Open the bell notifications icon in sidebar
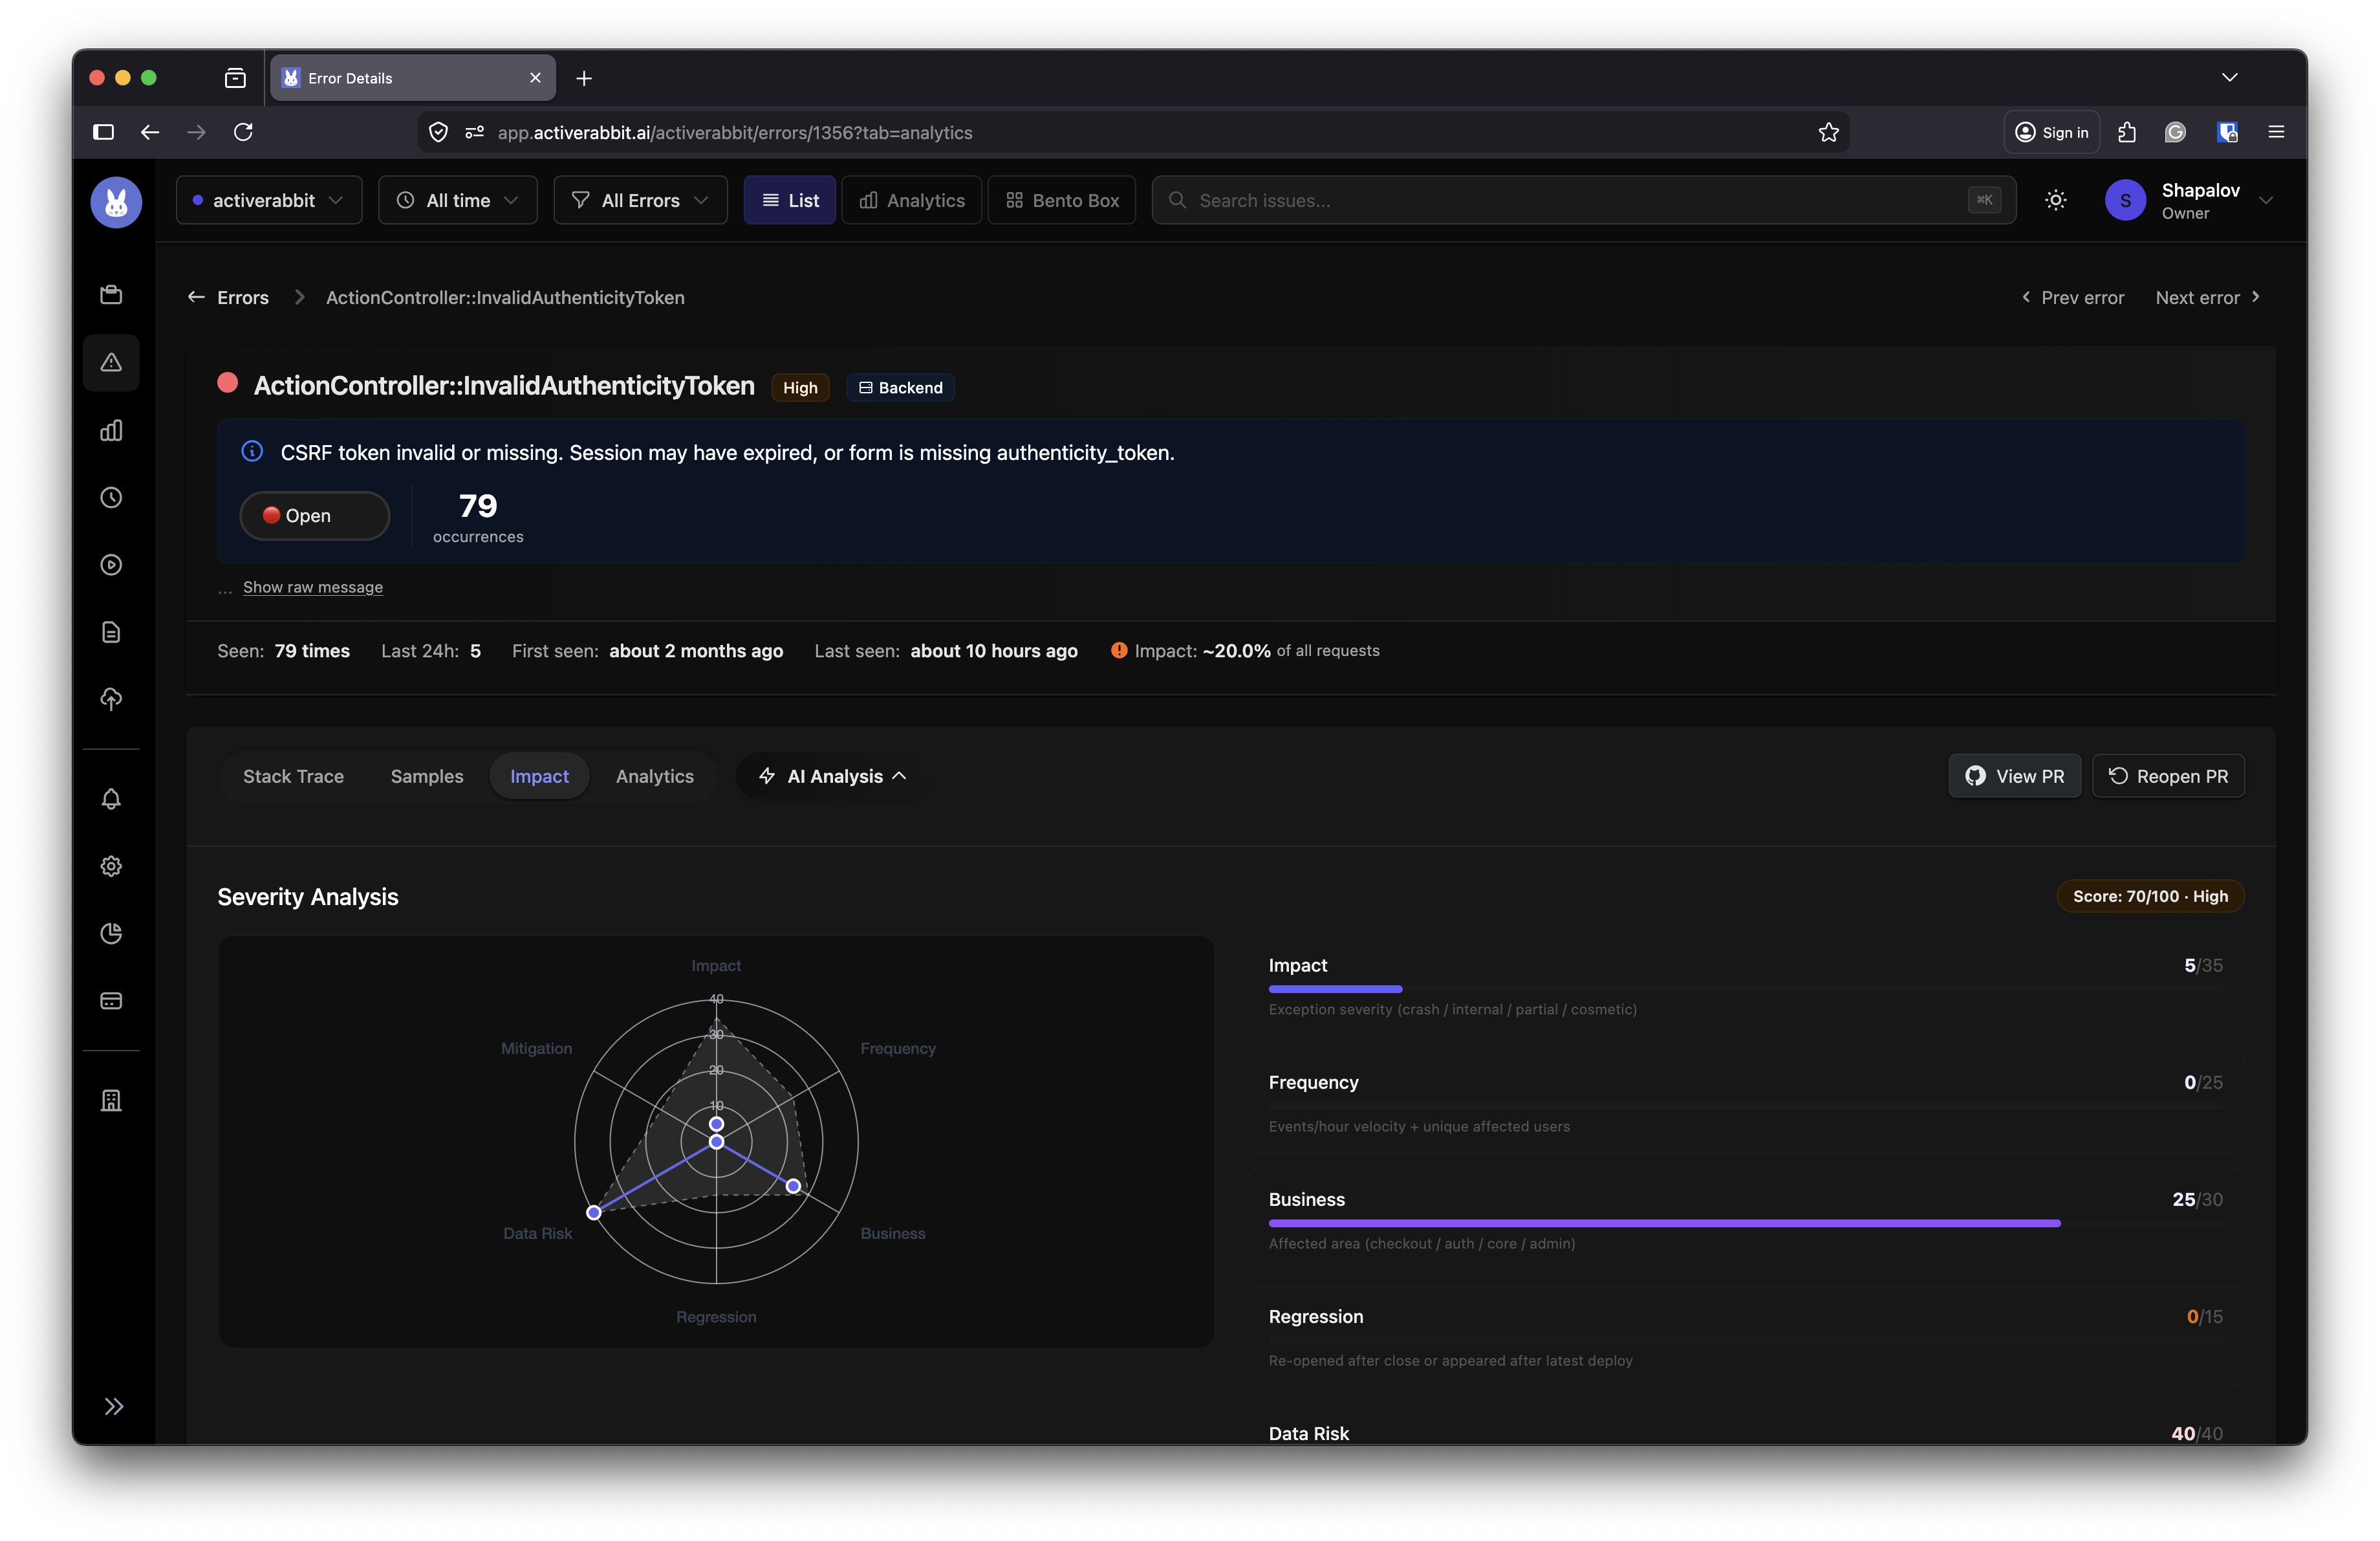Viewport: 2380px width, 1541px height. tap(111, 799)
